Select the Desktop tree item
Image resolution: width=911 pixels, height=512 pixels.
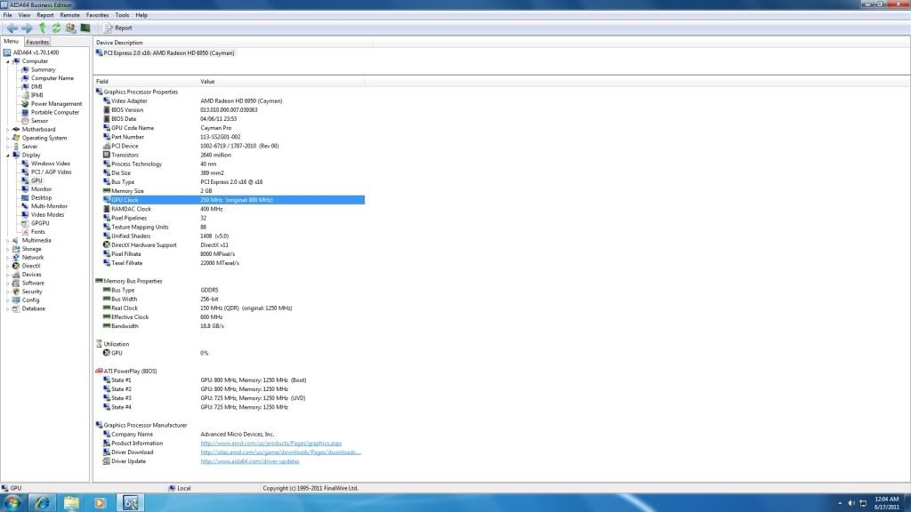41,198
